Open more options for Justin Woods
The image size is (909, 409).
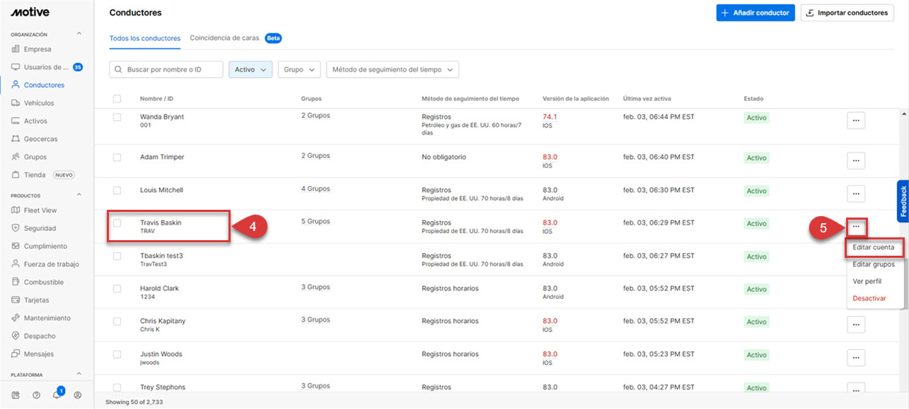pyautogui.click(x=856, y=357)
